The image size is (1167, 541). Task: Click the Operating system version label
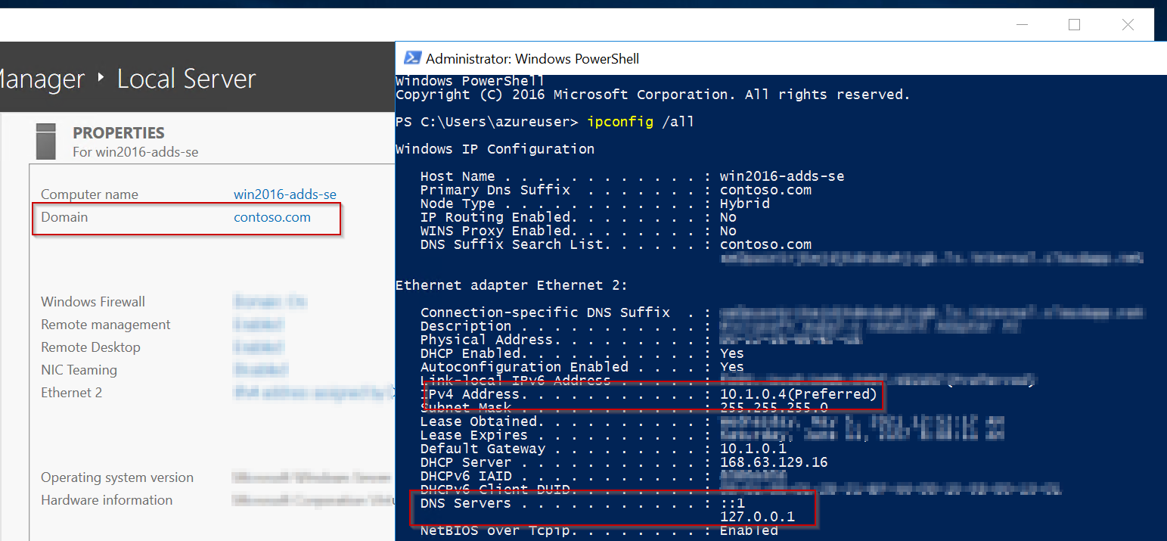point(117,477)
